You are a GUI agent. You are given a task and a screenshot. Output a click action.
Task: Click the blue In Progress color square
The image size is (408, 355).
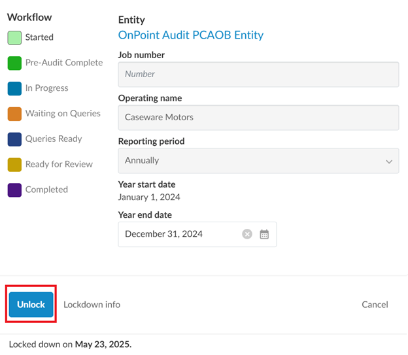click(14, 88)
